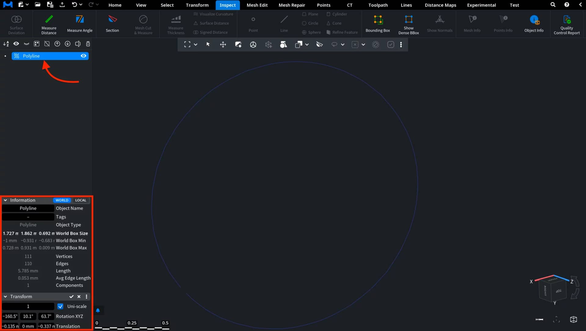Open undo history dropdown arrow
This screenshot has height=331, width=586.
(81, 5)
